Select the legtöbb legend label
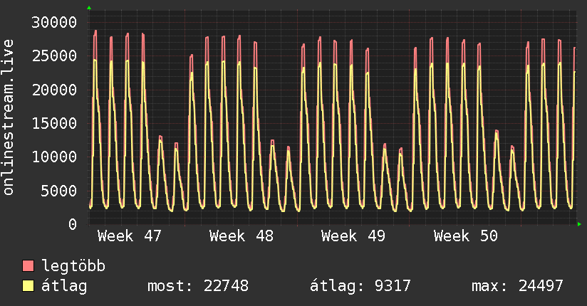Viewport: 587px width, 306px height. pos(73,266)
